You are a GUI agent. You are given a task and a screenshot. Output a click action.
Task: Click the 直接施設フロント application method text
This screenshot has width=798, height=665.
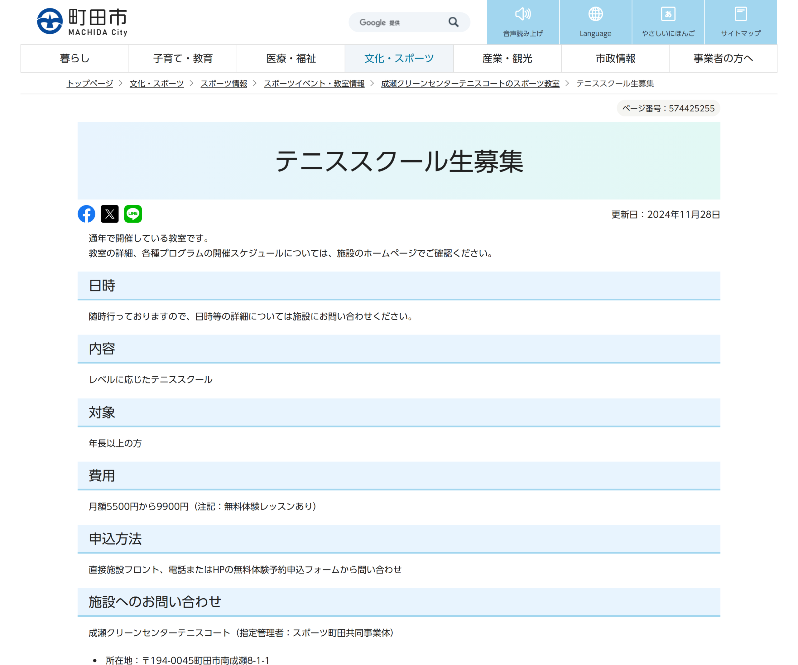point(245,570)
